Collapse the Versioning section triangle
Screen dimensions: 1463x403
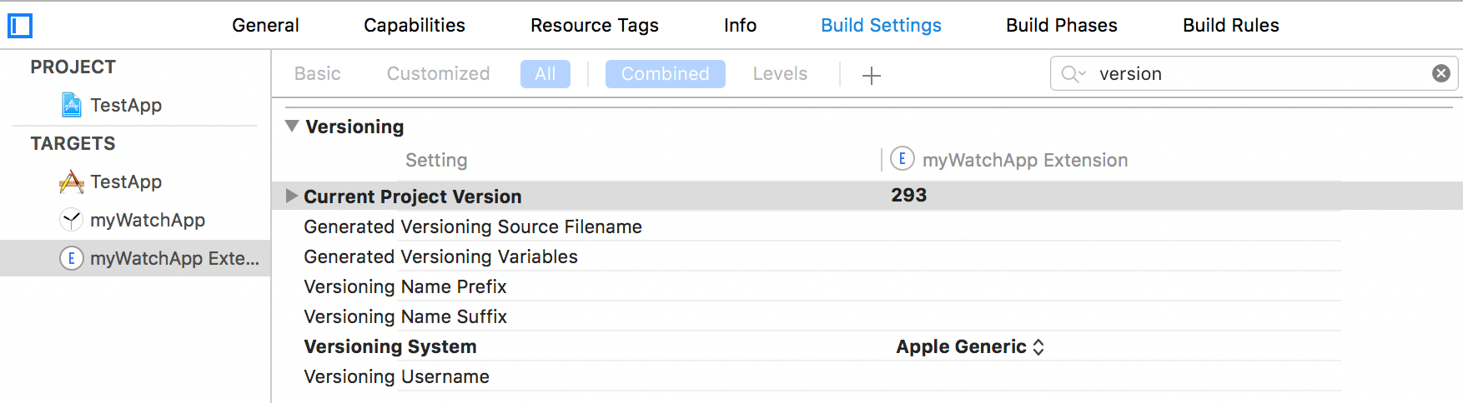click(292, 126)
